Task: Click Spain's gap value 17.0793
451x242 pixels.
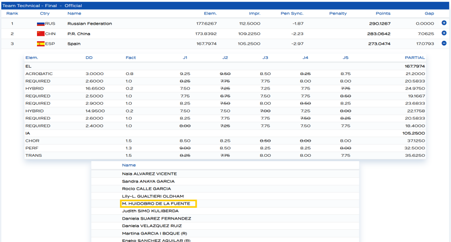Action: (x=425, y=44)
